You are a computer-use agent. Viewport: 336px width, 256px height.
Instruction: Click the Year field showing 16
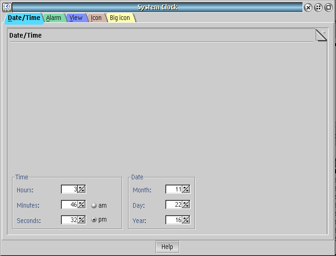(x=174, y=220)
